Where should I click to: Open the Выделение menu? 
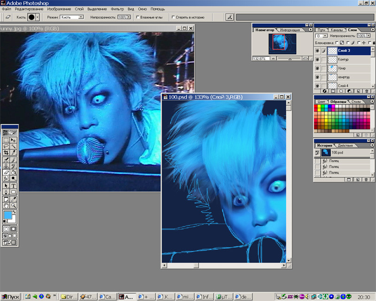click(97, 9)
